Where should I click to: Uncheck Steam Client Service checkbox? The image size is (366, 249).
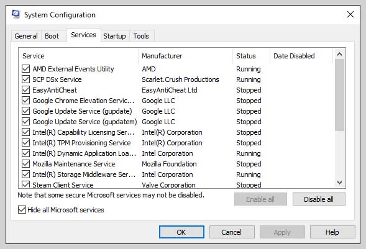pos(25,184)
